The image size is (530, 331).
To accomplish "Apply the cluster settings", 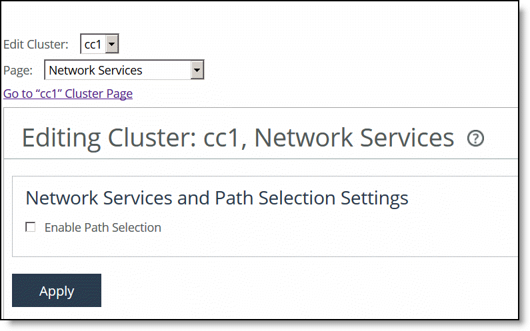I will (x=57, y=290).
